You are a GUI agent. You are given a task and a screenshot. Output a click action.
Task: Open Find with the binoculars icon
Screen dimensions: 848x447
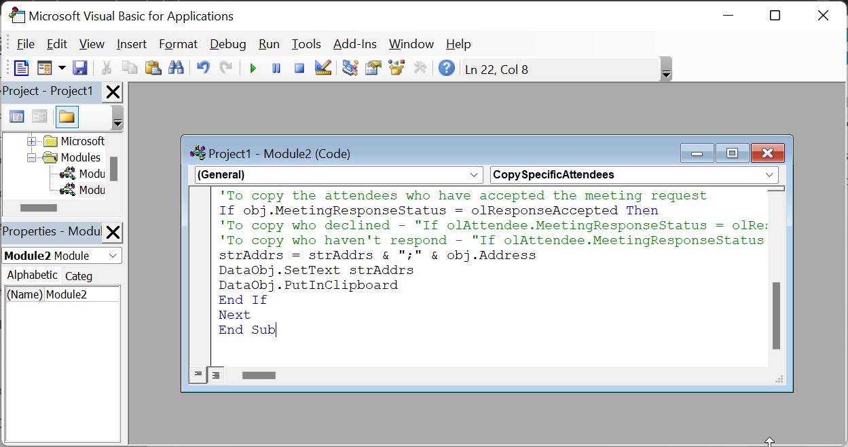pyautogui.click(x=176, y=68)
